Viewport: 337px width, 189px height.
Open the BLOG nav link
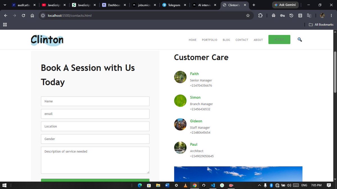pyautogui.click(x=226, y=40)
